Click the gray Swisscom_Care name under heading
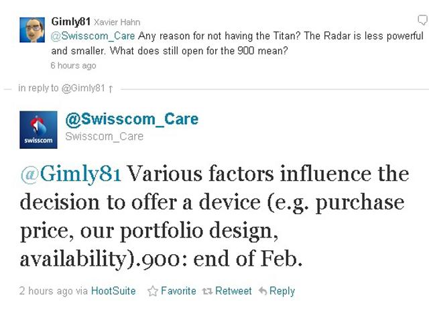This screenshot has width=429, height=322. 104,136
